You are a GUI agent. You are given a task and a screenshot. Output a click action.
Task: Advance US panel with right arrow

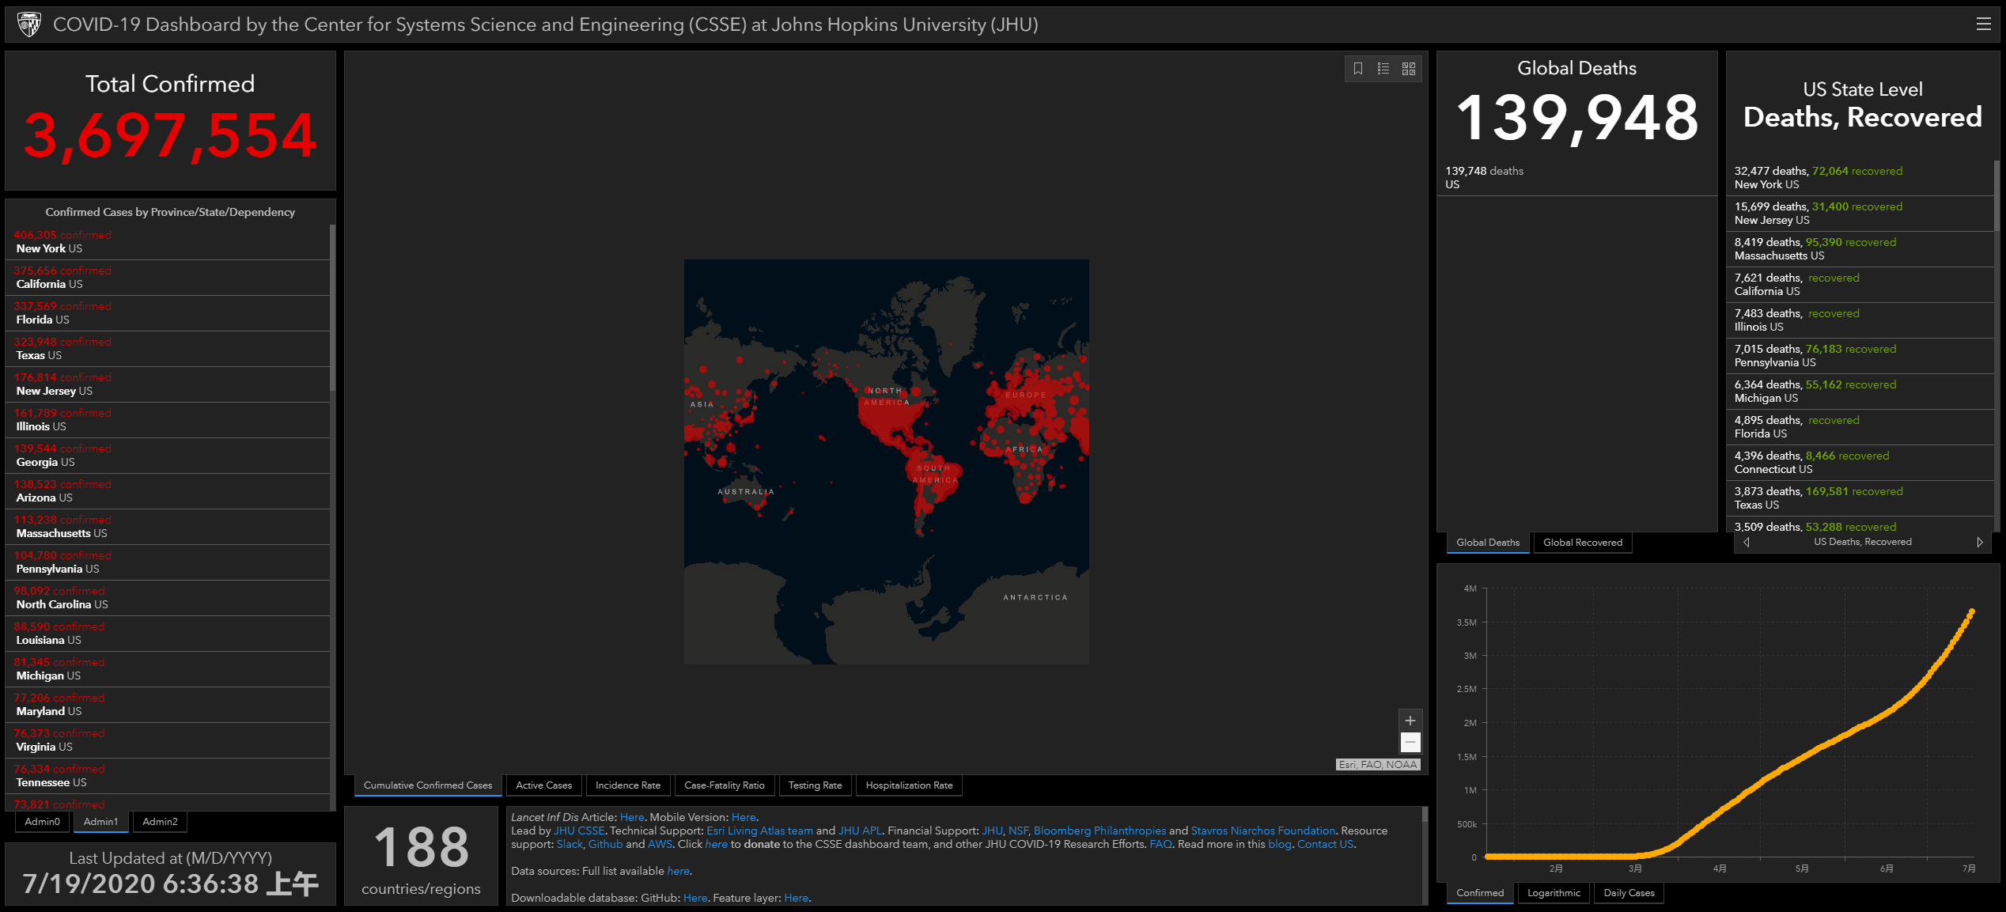pos(1980,543)
